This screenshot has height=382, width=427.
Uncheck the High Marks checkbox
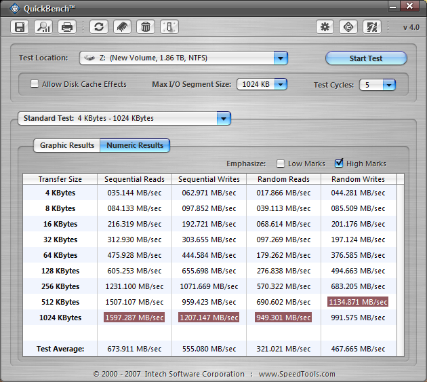[x=339, y=164]
